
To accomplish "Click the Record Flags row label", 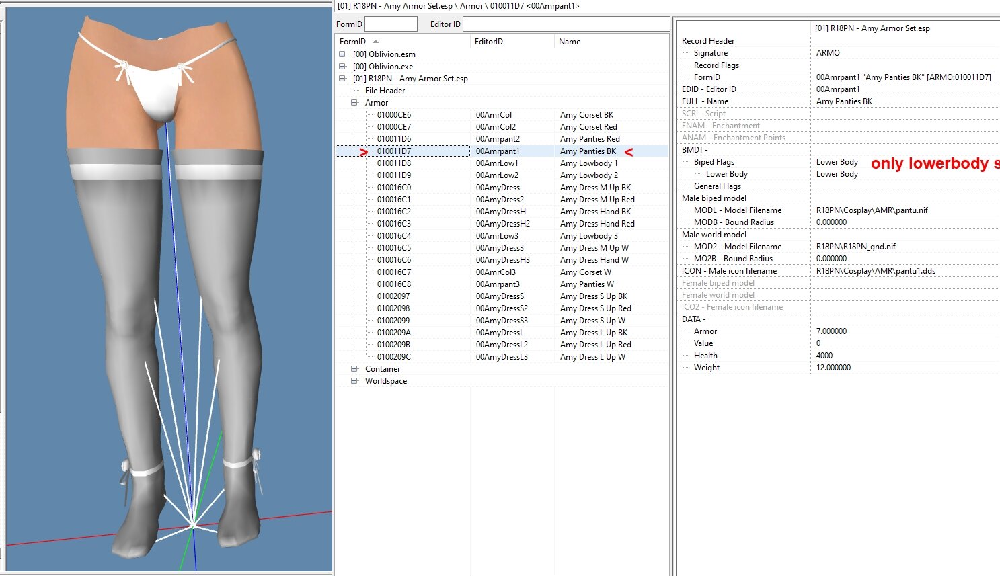I will (716, 65).
